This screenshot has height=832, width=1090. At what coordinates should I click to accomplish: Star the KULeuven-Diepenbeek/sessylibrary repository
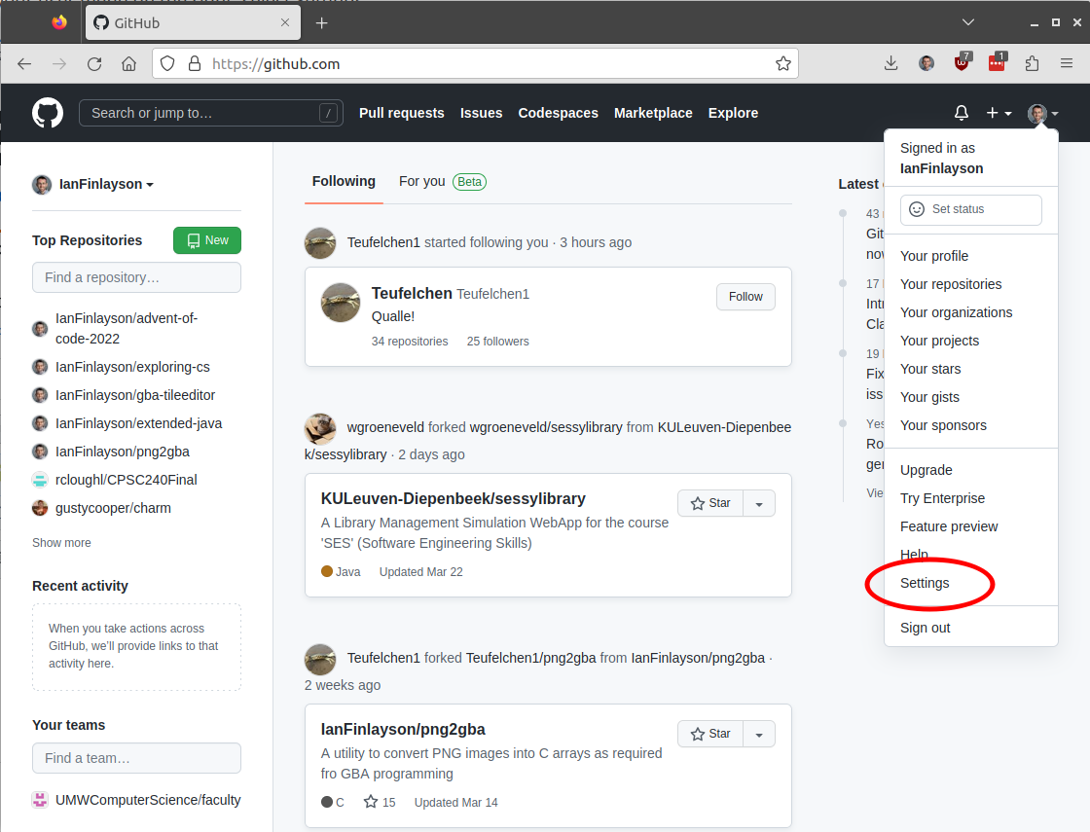(x=710, y=503)
